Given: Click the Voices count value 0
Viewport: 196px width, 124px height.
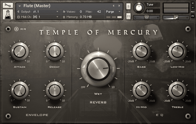Looking at the screenshot, I should 81,12.
